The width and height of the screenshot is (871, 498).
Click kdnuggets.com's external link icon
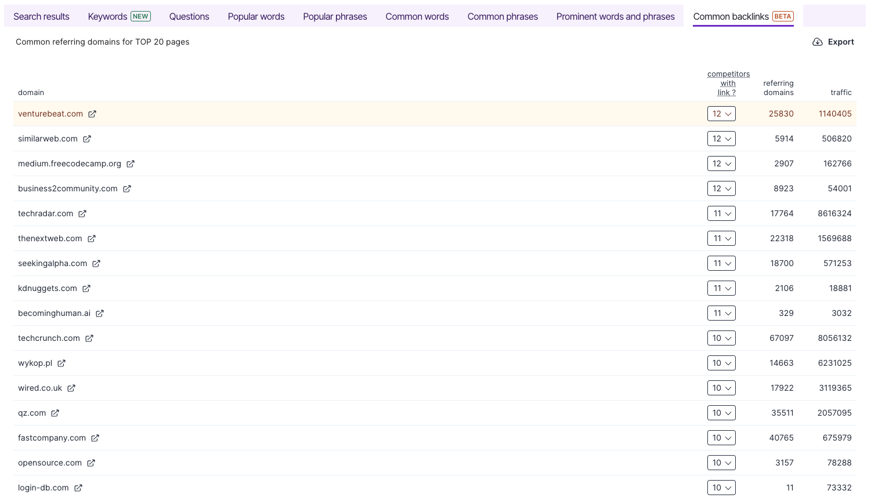tap(87, 288)
